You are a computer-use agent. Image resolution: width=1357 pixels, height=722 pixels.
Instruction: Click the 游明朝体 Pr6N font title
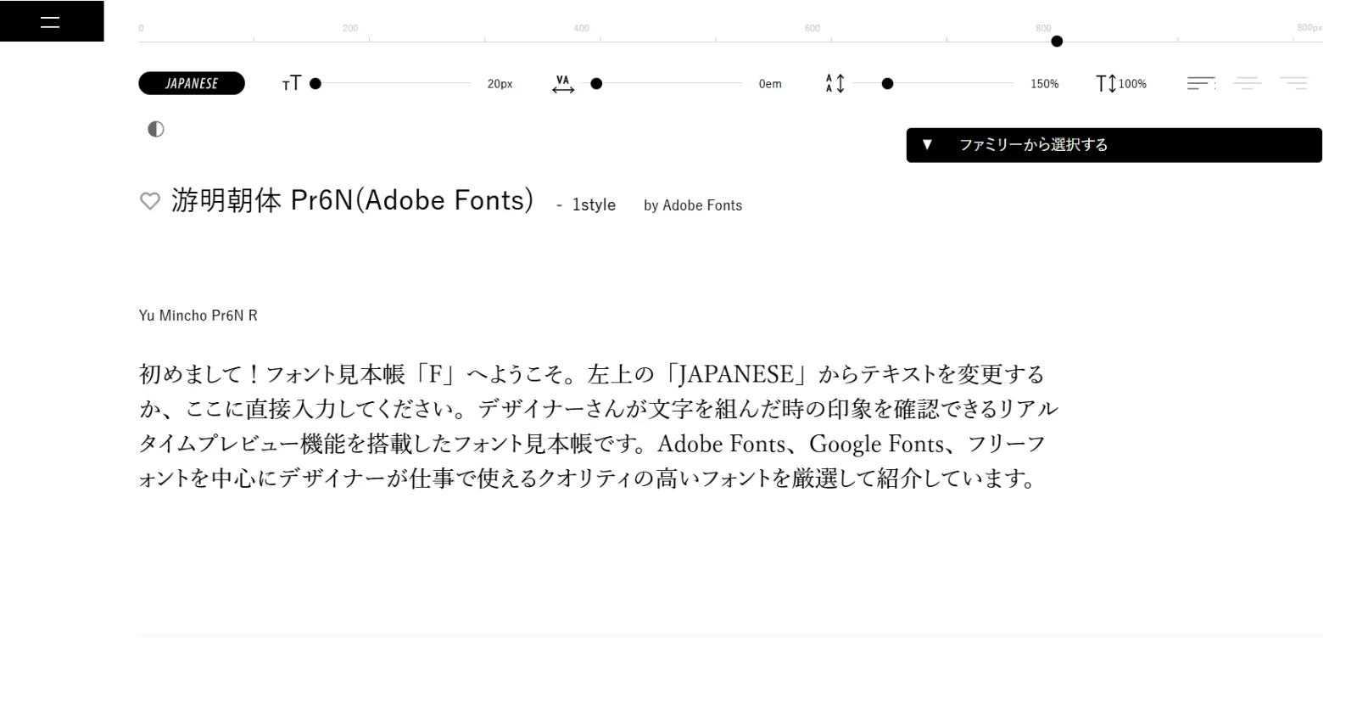pyautogui.click(x=352, y=200)
